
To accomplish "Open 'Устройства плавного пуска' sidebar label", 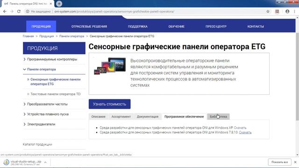I will tap(48, 114).
